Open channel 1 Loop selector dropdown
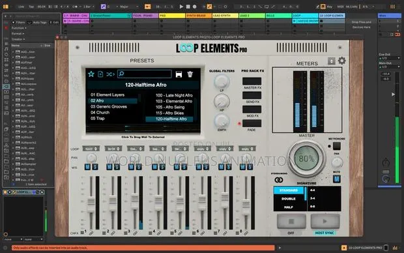 pyautogui.click(x=91, y=149)
